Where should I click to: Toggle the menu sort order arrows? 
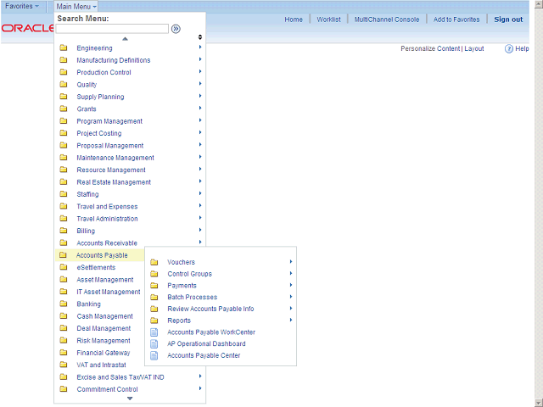tap(200, 37)
